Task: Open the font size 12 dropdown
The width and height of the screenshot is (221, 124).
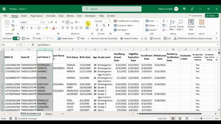Action: click(48, 22)
